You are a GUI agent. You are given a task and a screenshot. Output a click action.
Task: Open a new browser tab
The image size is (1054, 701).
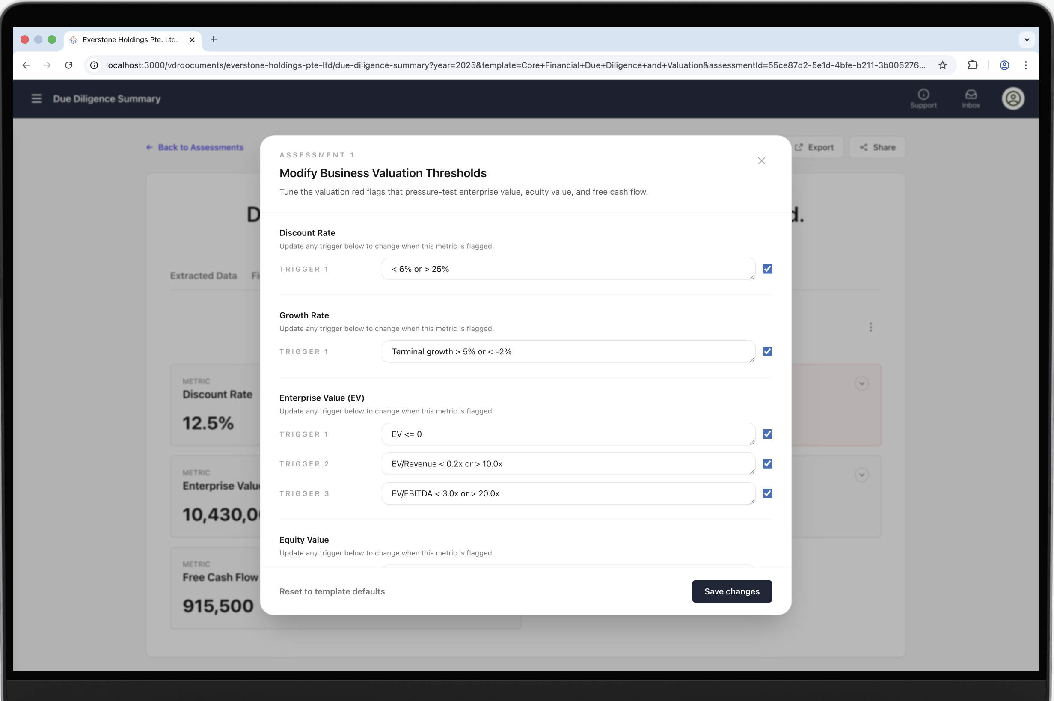point(214,39)
